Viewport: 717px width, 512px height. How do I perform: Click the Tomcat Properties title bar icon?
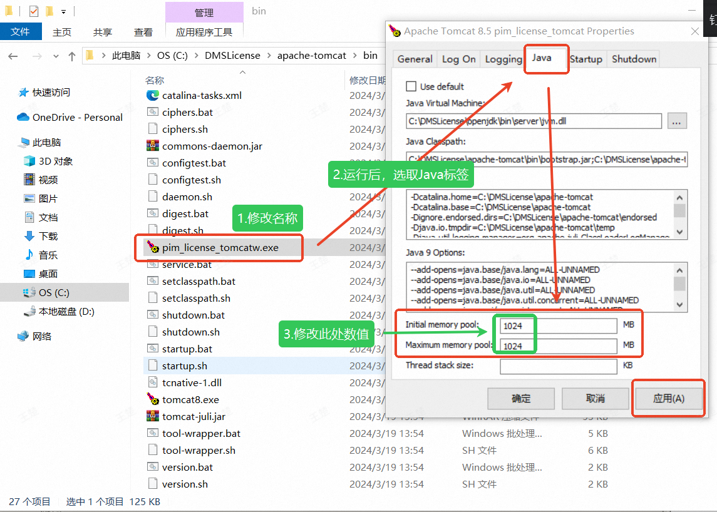(395, 31)
